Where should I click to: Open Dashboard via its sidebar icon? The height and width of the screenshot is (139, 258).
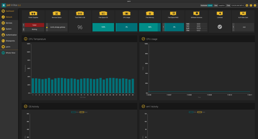coord(3,11)
